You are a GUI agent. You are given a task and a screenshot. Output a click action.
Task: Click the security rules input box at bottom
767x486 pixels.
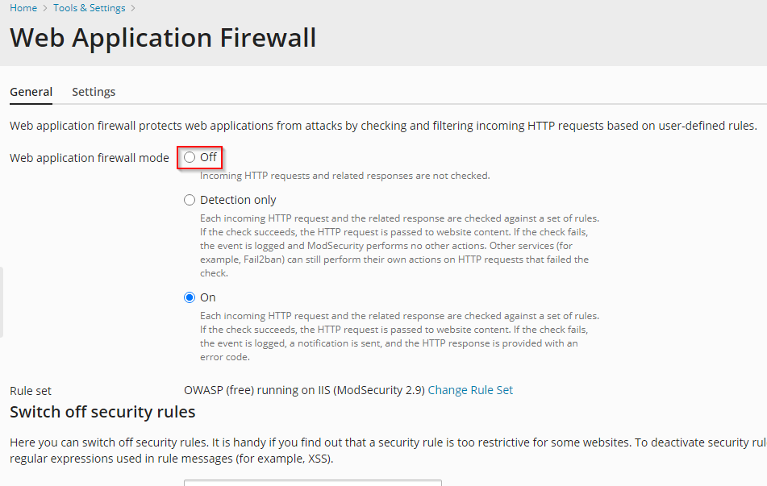[312, 482]
